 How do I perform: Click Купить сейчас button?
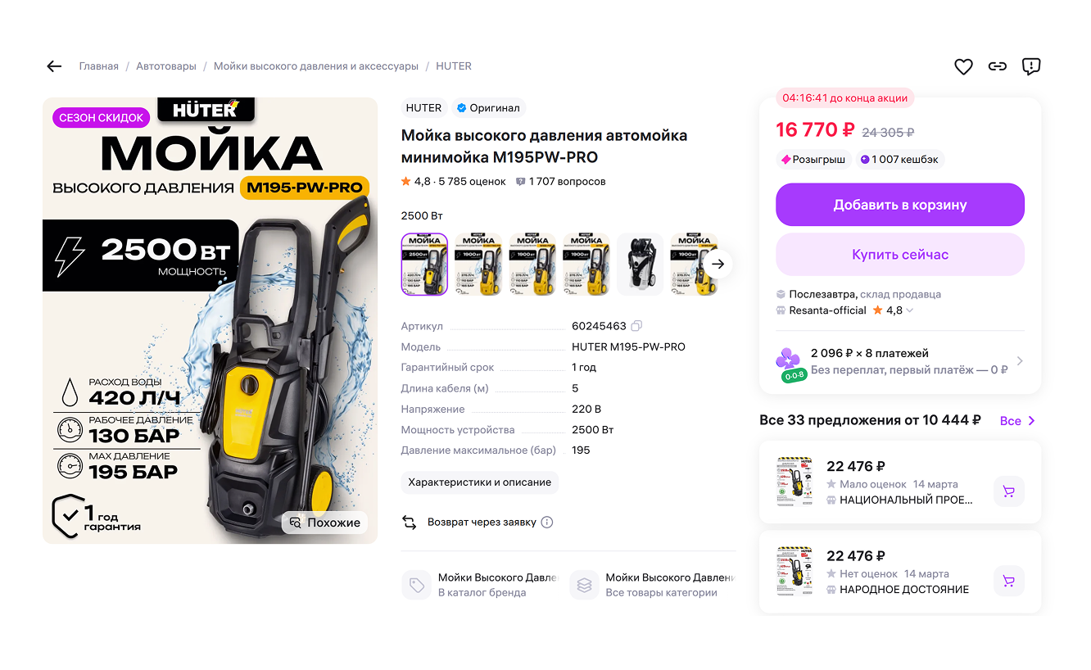pos(900,255)
